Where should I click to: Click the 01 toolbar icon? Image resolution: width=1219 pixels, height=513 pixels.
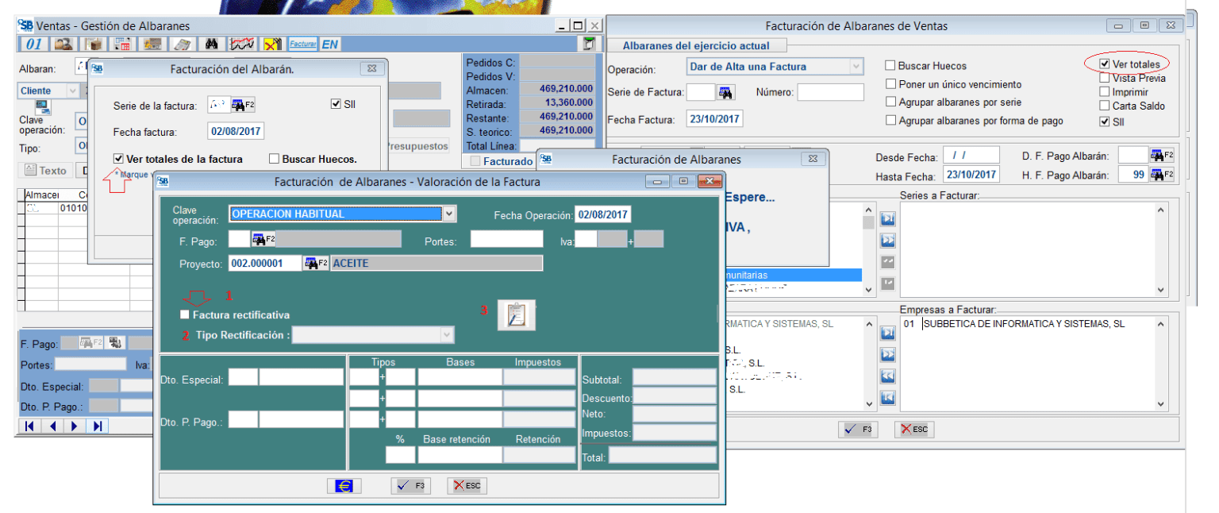point(34,44)
